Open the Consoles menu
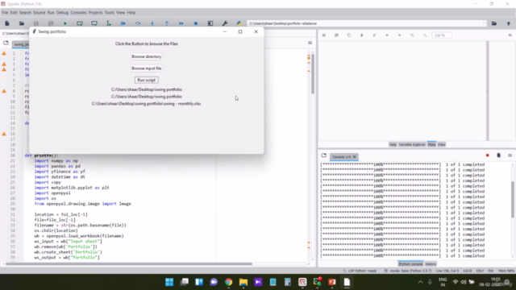 click(x=78, y=13)
